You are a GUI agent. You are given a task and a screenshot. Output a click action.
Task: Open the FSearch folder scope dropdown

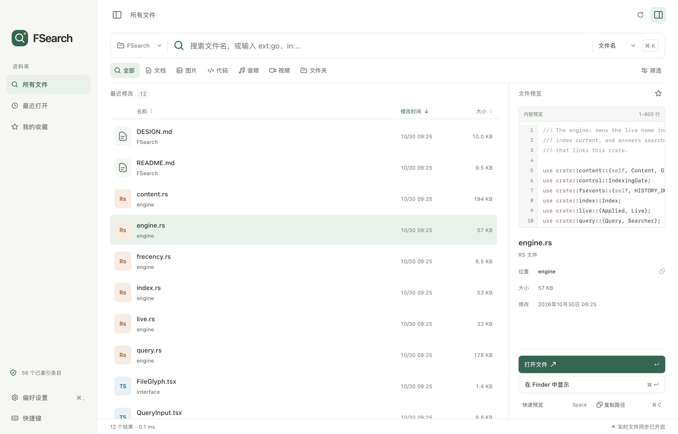(x=139, y=46)
